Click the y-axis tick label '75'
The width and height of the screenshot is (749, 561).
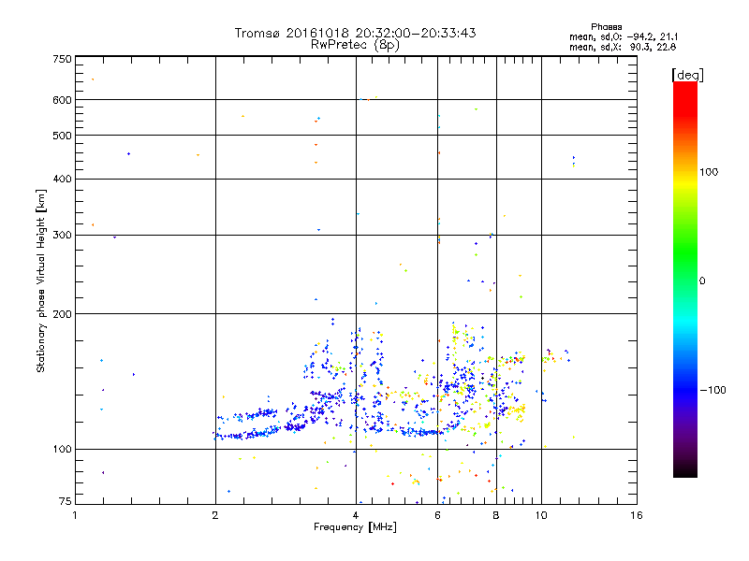pyautogui.click(x=66, y=501)
